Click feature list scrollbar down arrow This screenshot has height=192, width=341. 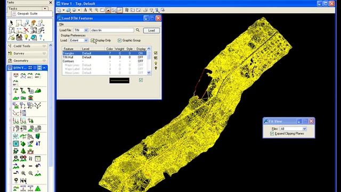click(x=149, y=73)
